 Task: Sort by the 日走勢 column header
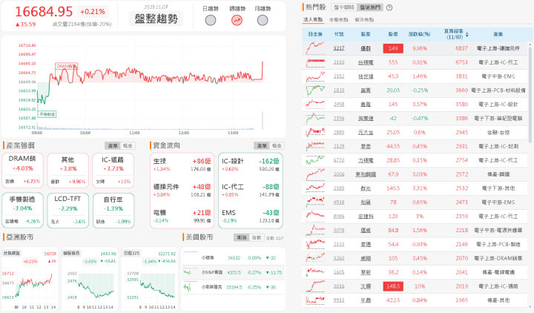(x=315, y=34)
